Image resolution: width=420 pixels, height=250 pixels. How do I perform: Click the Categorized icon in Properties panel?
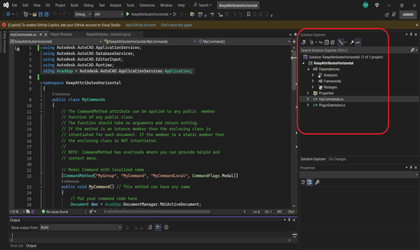[303, 182]
